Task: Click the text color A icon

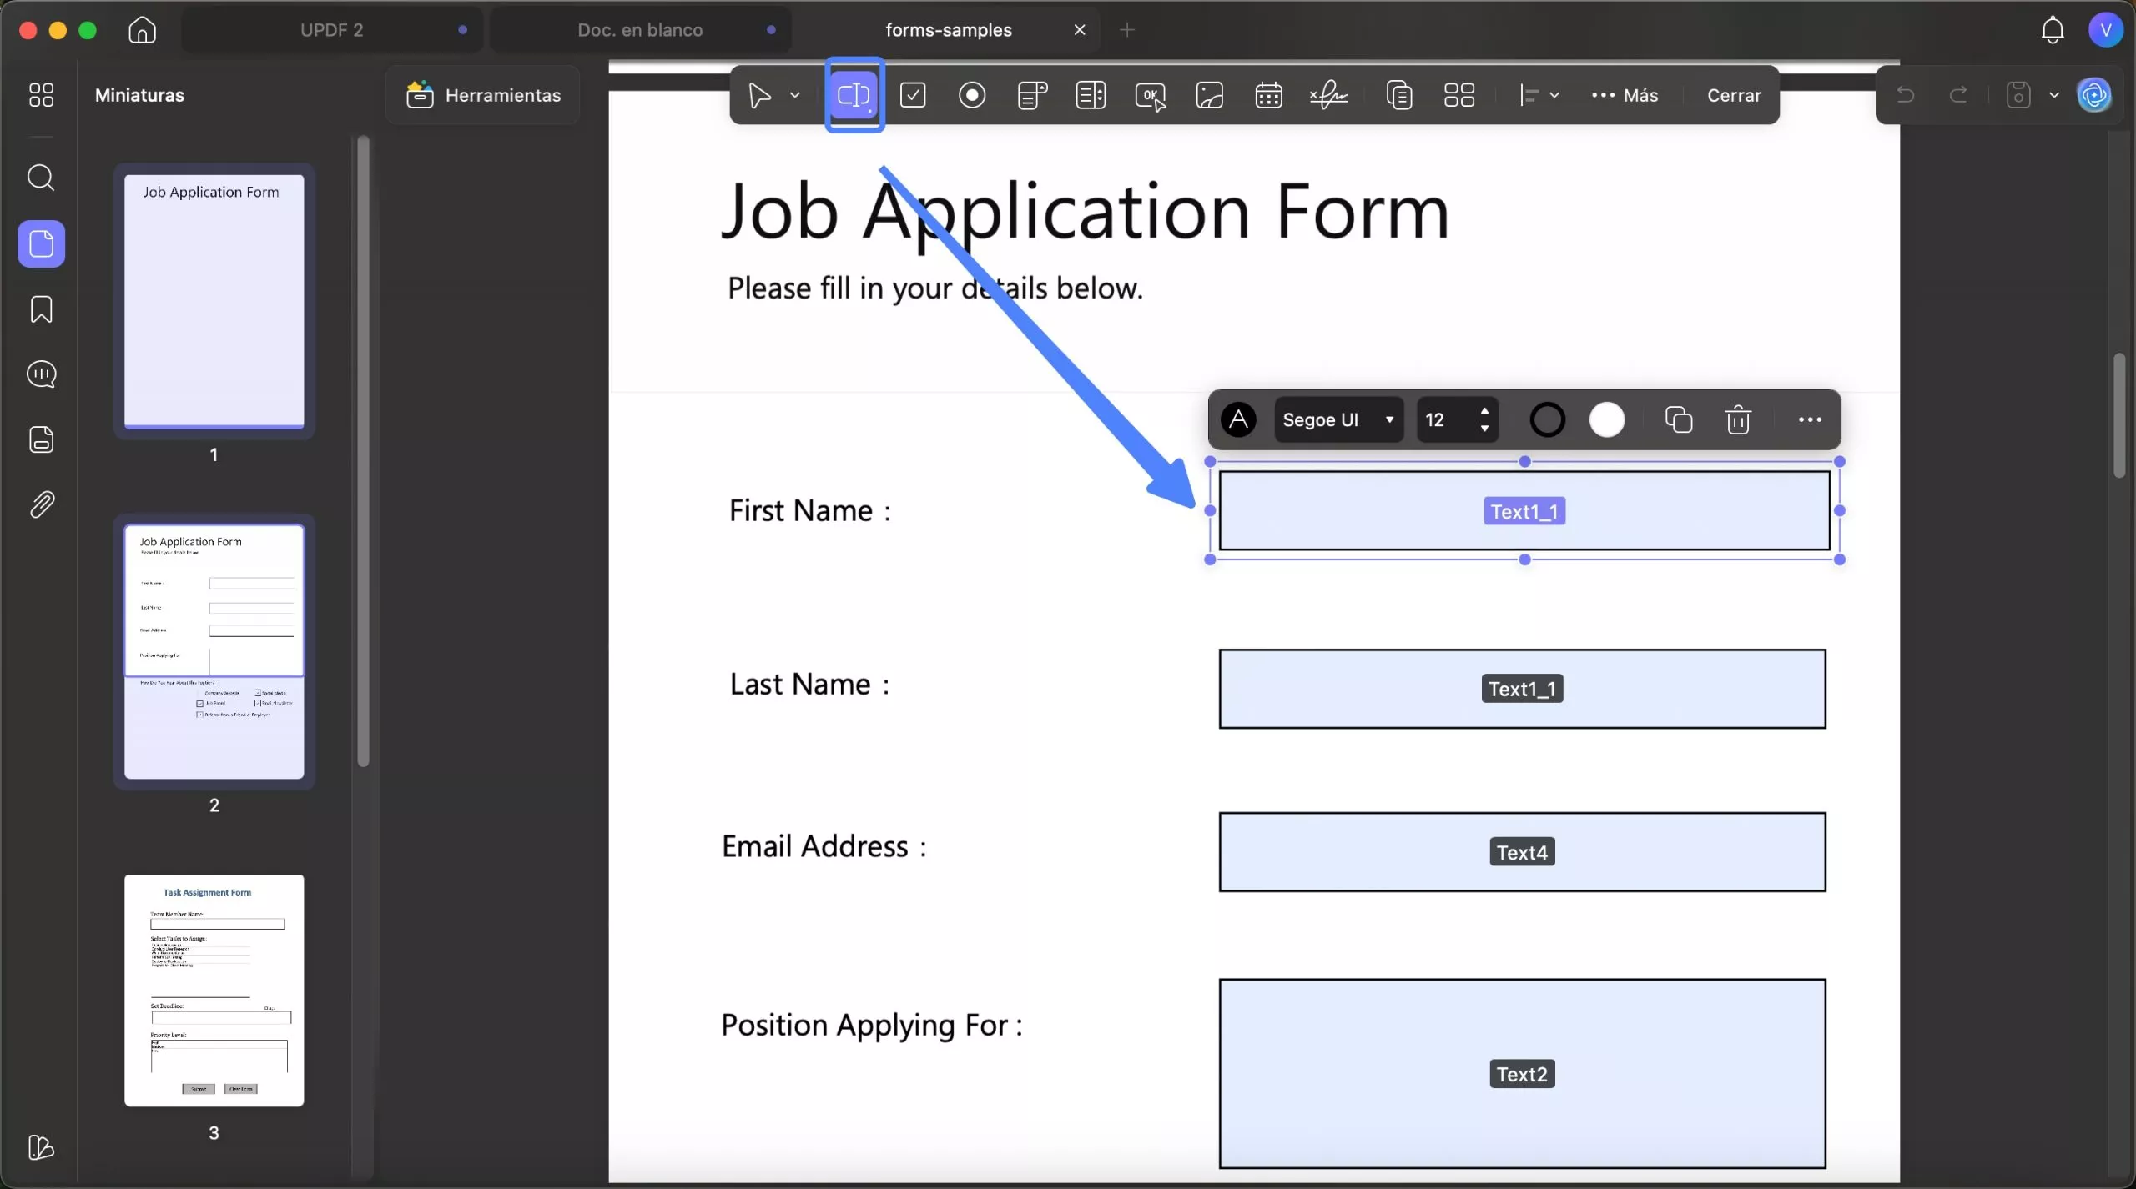Action: point(1238,419)
